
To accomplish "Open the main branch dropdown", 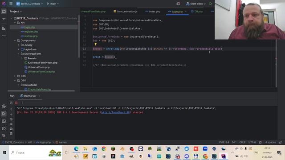I will click(53, 4).
